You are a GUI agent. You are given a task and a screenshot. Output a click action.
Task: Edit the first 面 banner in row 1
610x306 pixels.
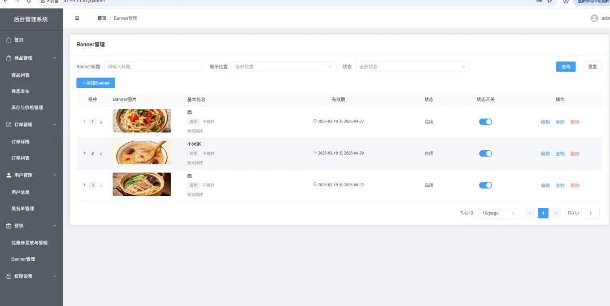point(545,122)
